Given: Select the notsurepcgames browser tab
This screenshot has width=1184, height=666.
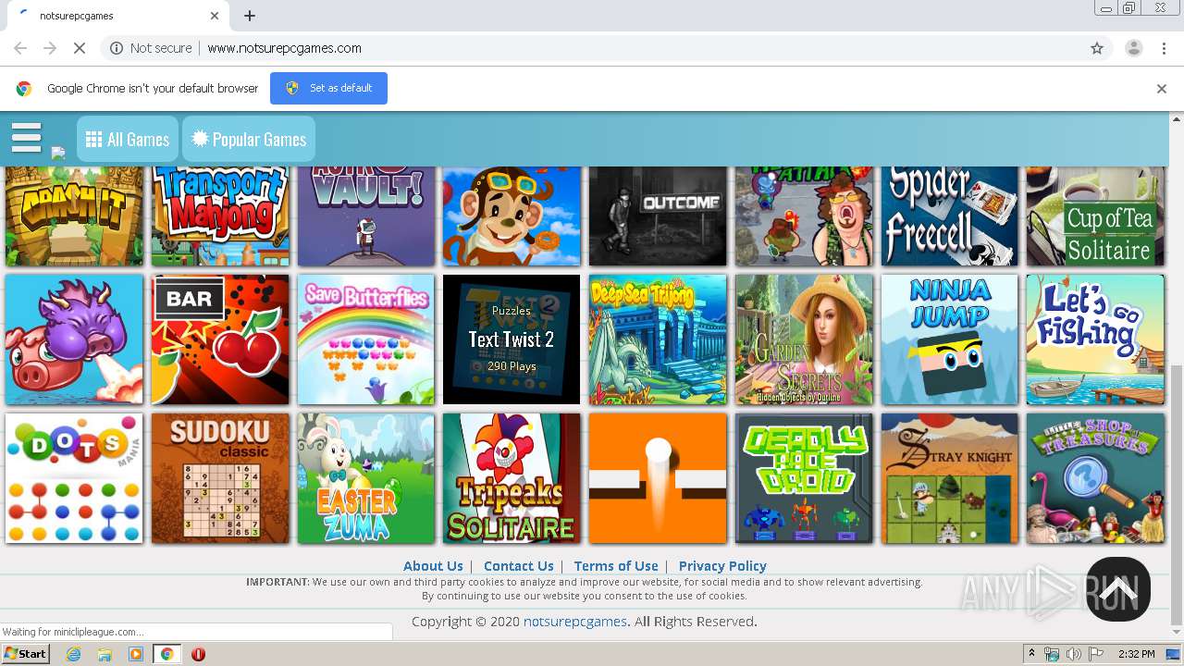Looking at the screenshot, I should coord(117,16).
